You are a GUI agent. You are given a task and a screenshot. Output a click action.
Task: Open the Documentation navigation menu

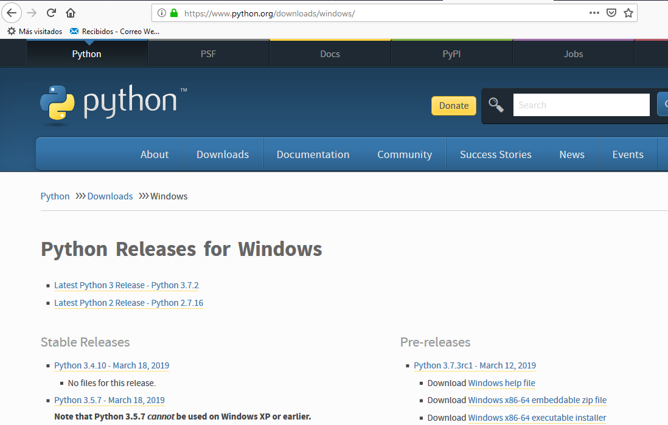pyautogui.click(x=313, y=154)
